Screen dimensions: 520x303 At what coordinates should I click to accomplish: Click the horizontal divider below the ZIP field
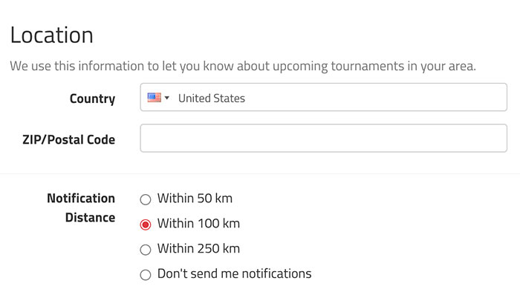[260, 173]
